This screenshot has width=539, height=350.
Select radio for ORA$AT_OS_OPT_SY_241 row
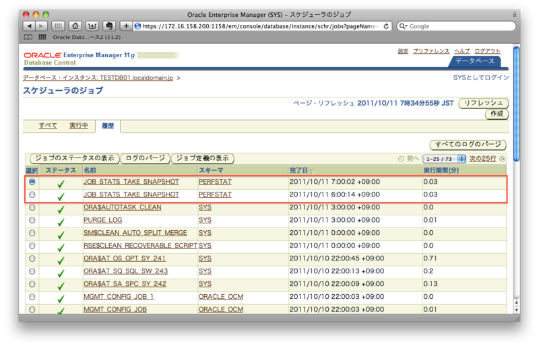click(32, 258)
